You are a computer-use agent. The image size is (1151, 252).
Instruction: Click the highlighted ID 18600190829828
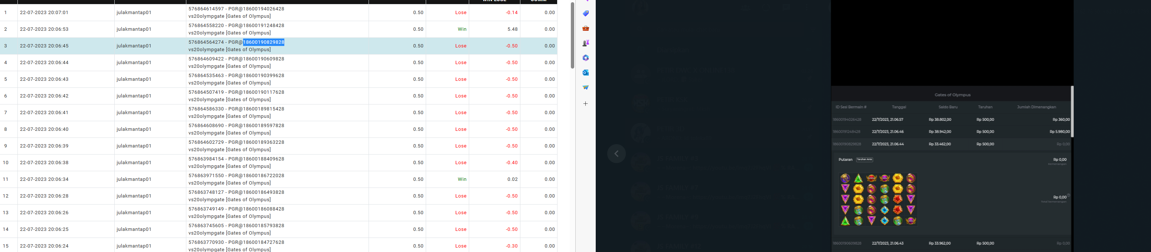(x=264, y=42)
